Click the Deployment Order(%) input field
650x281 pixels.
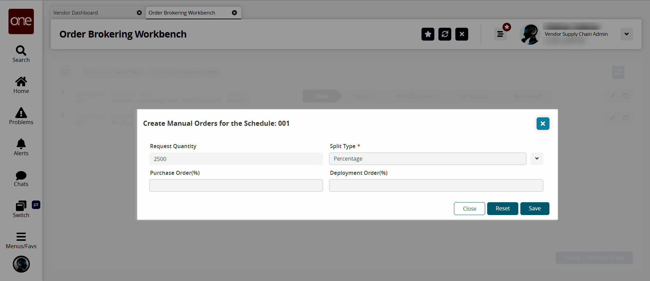[436, 186]
